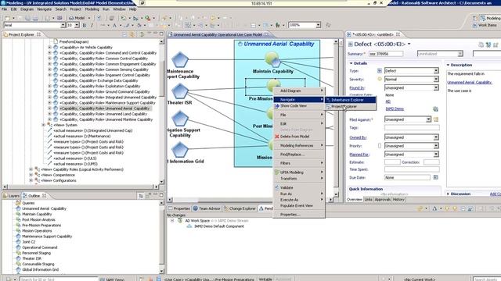Expand the Views Competence tree node

point(31,175)
